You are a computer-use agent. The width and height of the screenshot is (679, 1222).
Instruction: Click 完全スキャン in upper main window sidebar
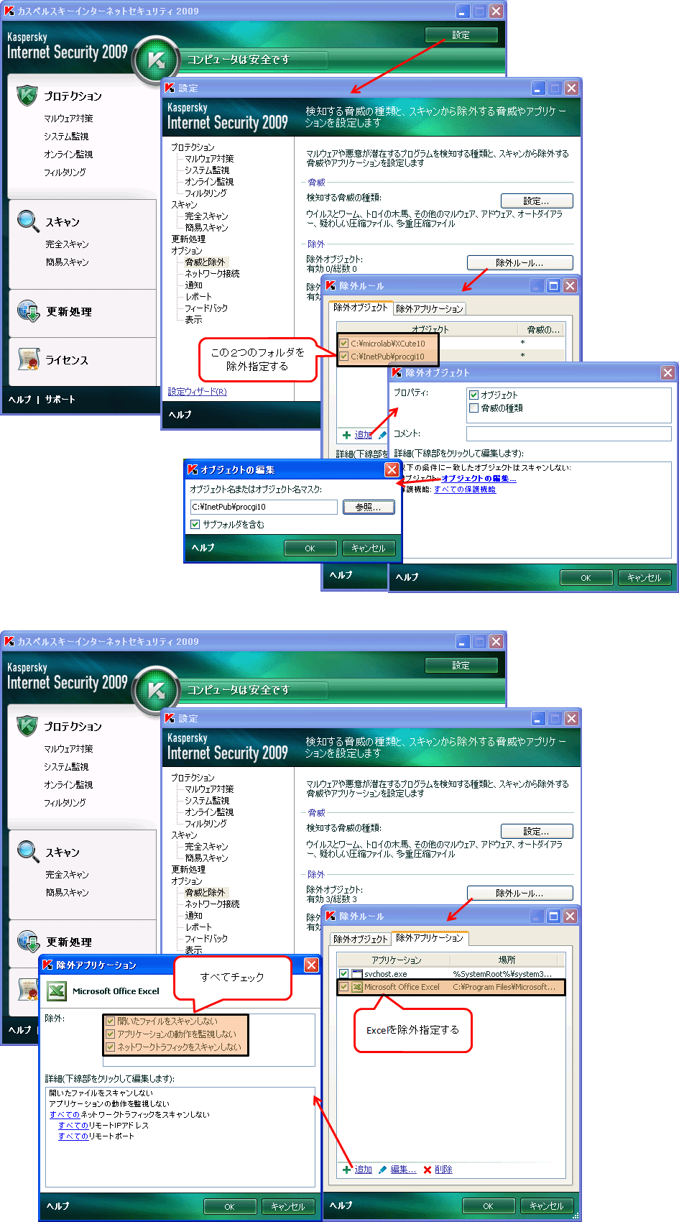(x=67, y=244)
